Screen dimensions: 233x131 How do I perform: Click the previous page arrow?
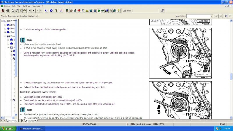33,11
